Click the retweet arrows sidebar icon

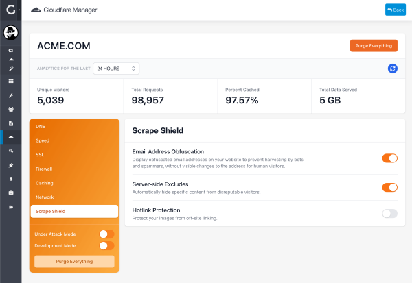[x=11, y=50]
